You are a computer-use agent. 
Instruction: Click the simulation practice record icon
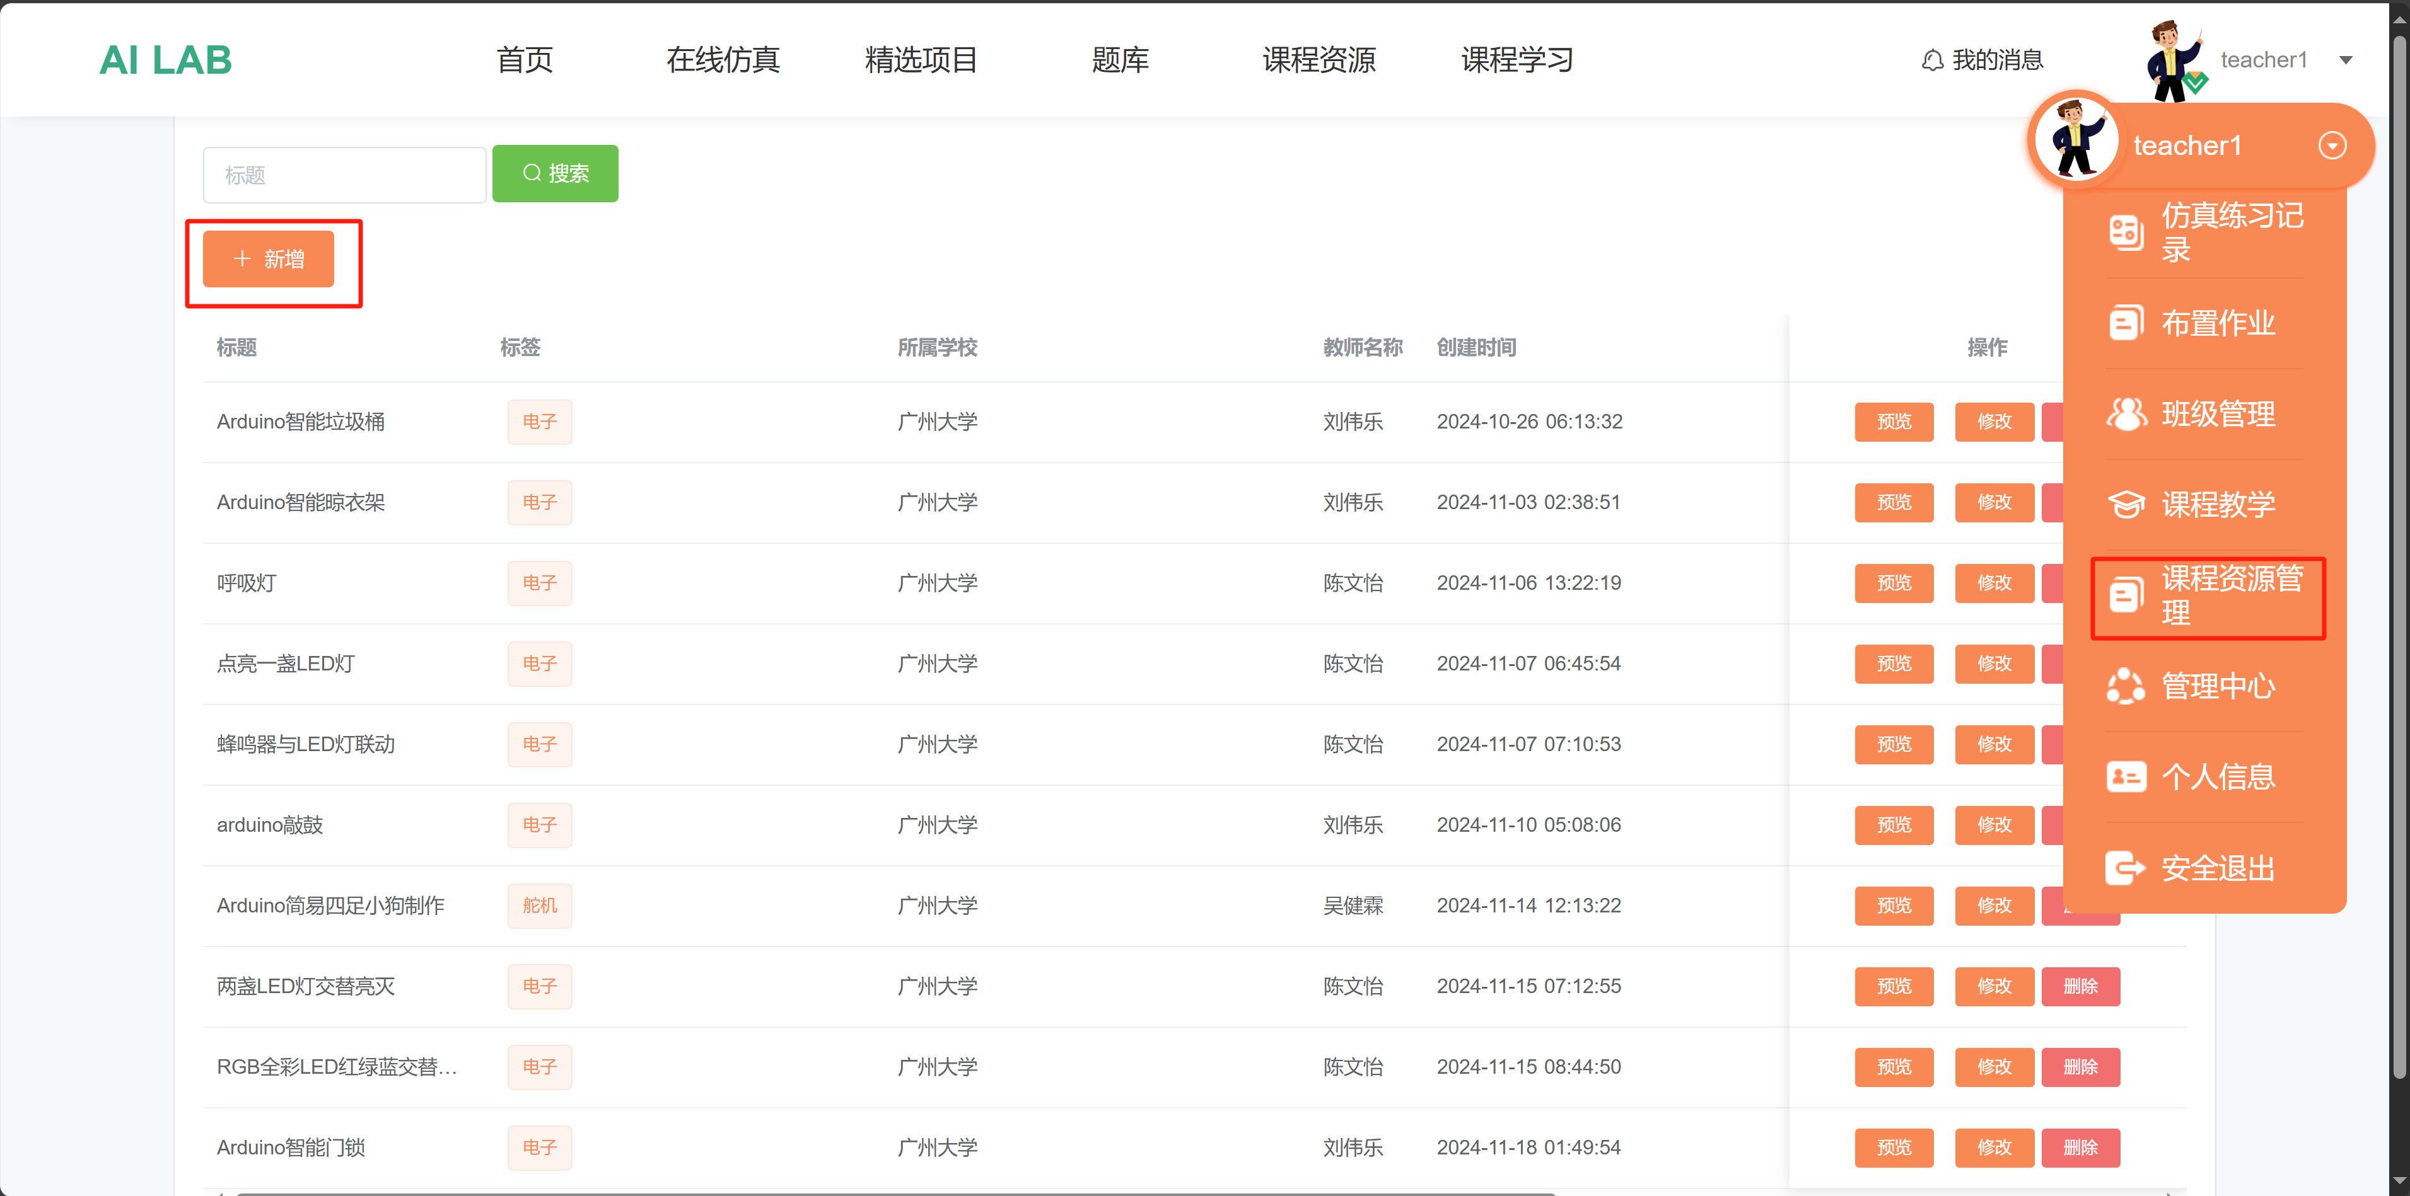point(2126,232)
